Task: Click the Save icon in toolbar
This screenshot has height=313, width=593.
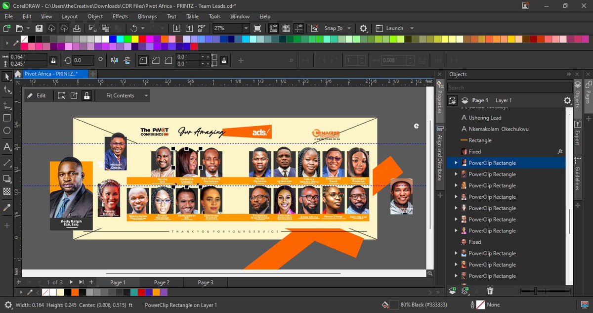Action: [39, 28]
